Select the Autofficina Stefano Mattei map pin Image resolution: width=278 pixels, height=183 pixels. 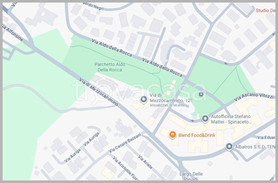click(x=205, y=119)
